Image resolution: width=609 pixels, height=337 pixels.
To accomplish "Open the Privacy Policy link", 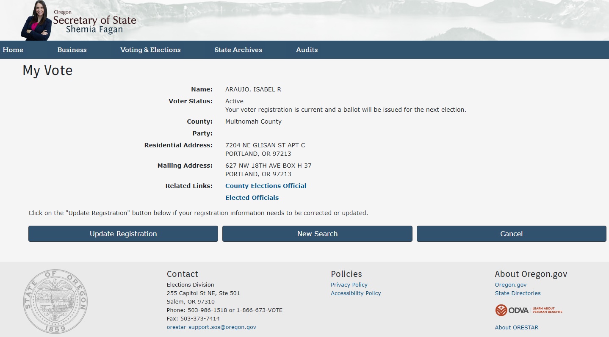I will pyautogui.click(x=349, y=285).
